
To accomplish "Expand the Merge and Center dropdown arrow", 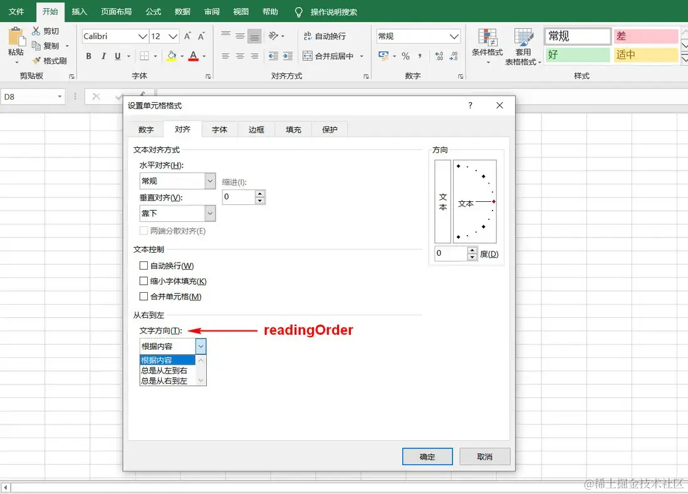I will click(x=362, y=56).
